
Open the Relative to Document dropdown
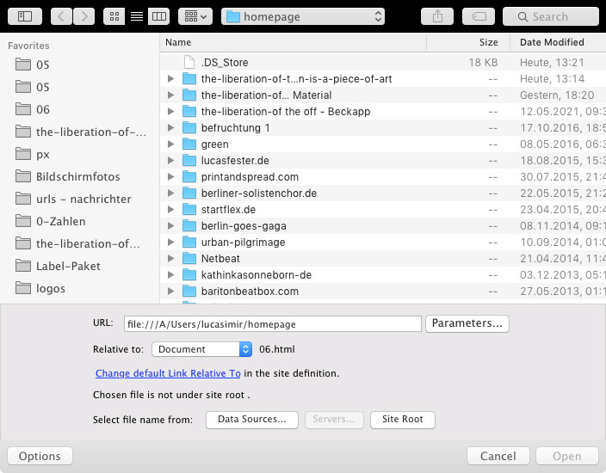click(x=201, y=349)
